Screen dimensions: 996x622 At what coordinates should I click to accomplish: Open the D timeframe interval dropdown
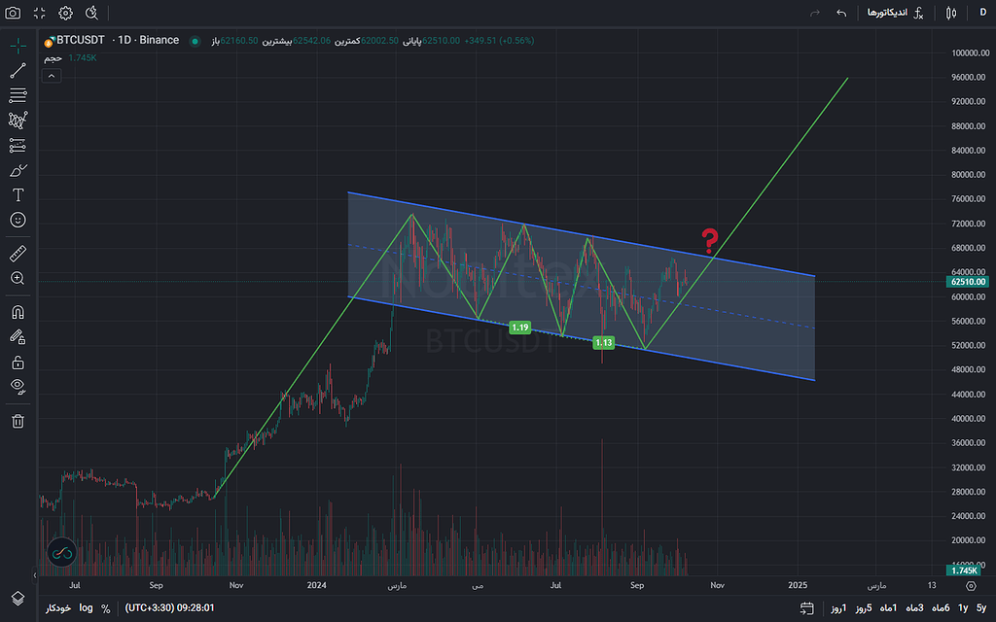tap(981, 14)
